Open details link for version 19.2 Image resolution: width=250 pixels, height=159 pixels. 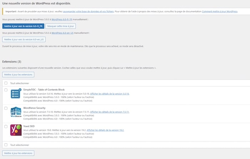(105, 130)
